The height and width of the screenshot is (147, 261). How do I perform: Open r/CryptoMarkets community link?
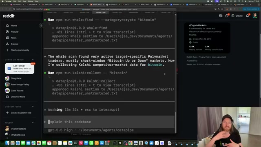(x=197, y=25)
